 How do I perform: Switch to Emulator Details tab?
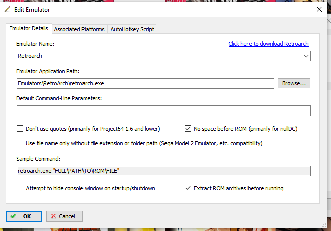click(29, 28)
